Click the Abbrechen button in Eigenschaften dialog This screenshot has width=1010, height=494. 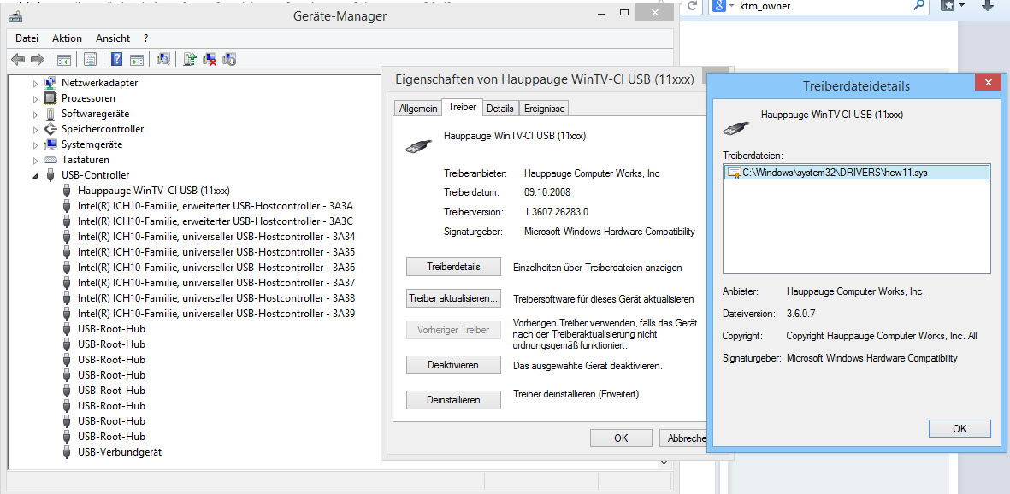tap(682, 438)
